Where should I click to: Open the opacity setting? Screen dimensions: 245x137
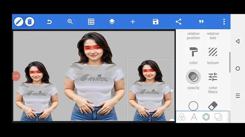pyautogui.click(x=193, y=80)
